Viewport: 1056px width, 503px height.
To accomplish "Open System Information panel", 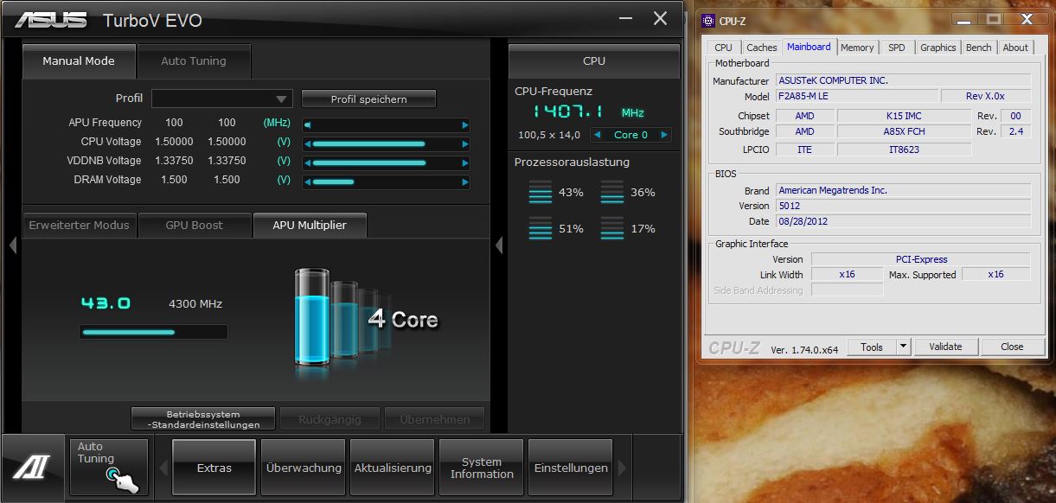I will [482, 468].
